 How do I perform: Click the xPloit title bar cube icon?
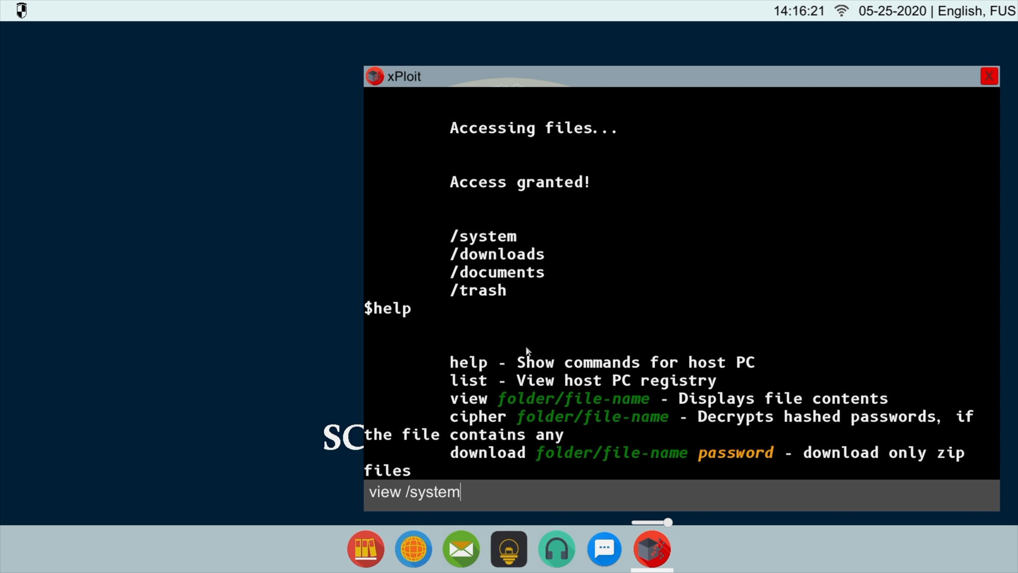(x=375, y=76)
